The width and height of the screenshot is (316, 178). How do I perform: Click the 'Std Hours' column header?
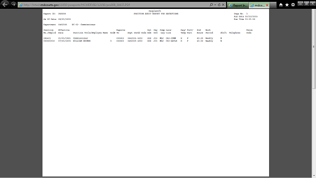pos(200,31)
